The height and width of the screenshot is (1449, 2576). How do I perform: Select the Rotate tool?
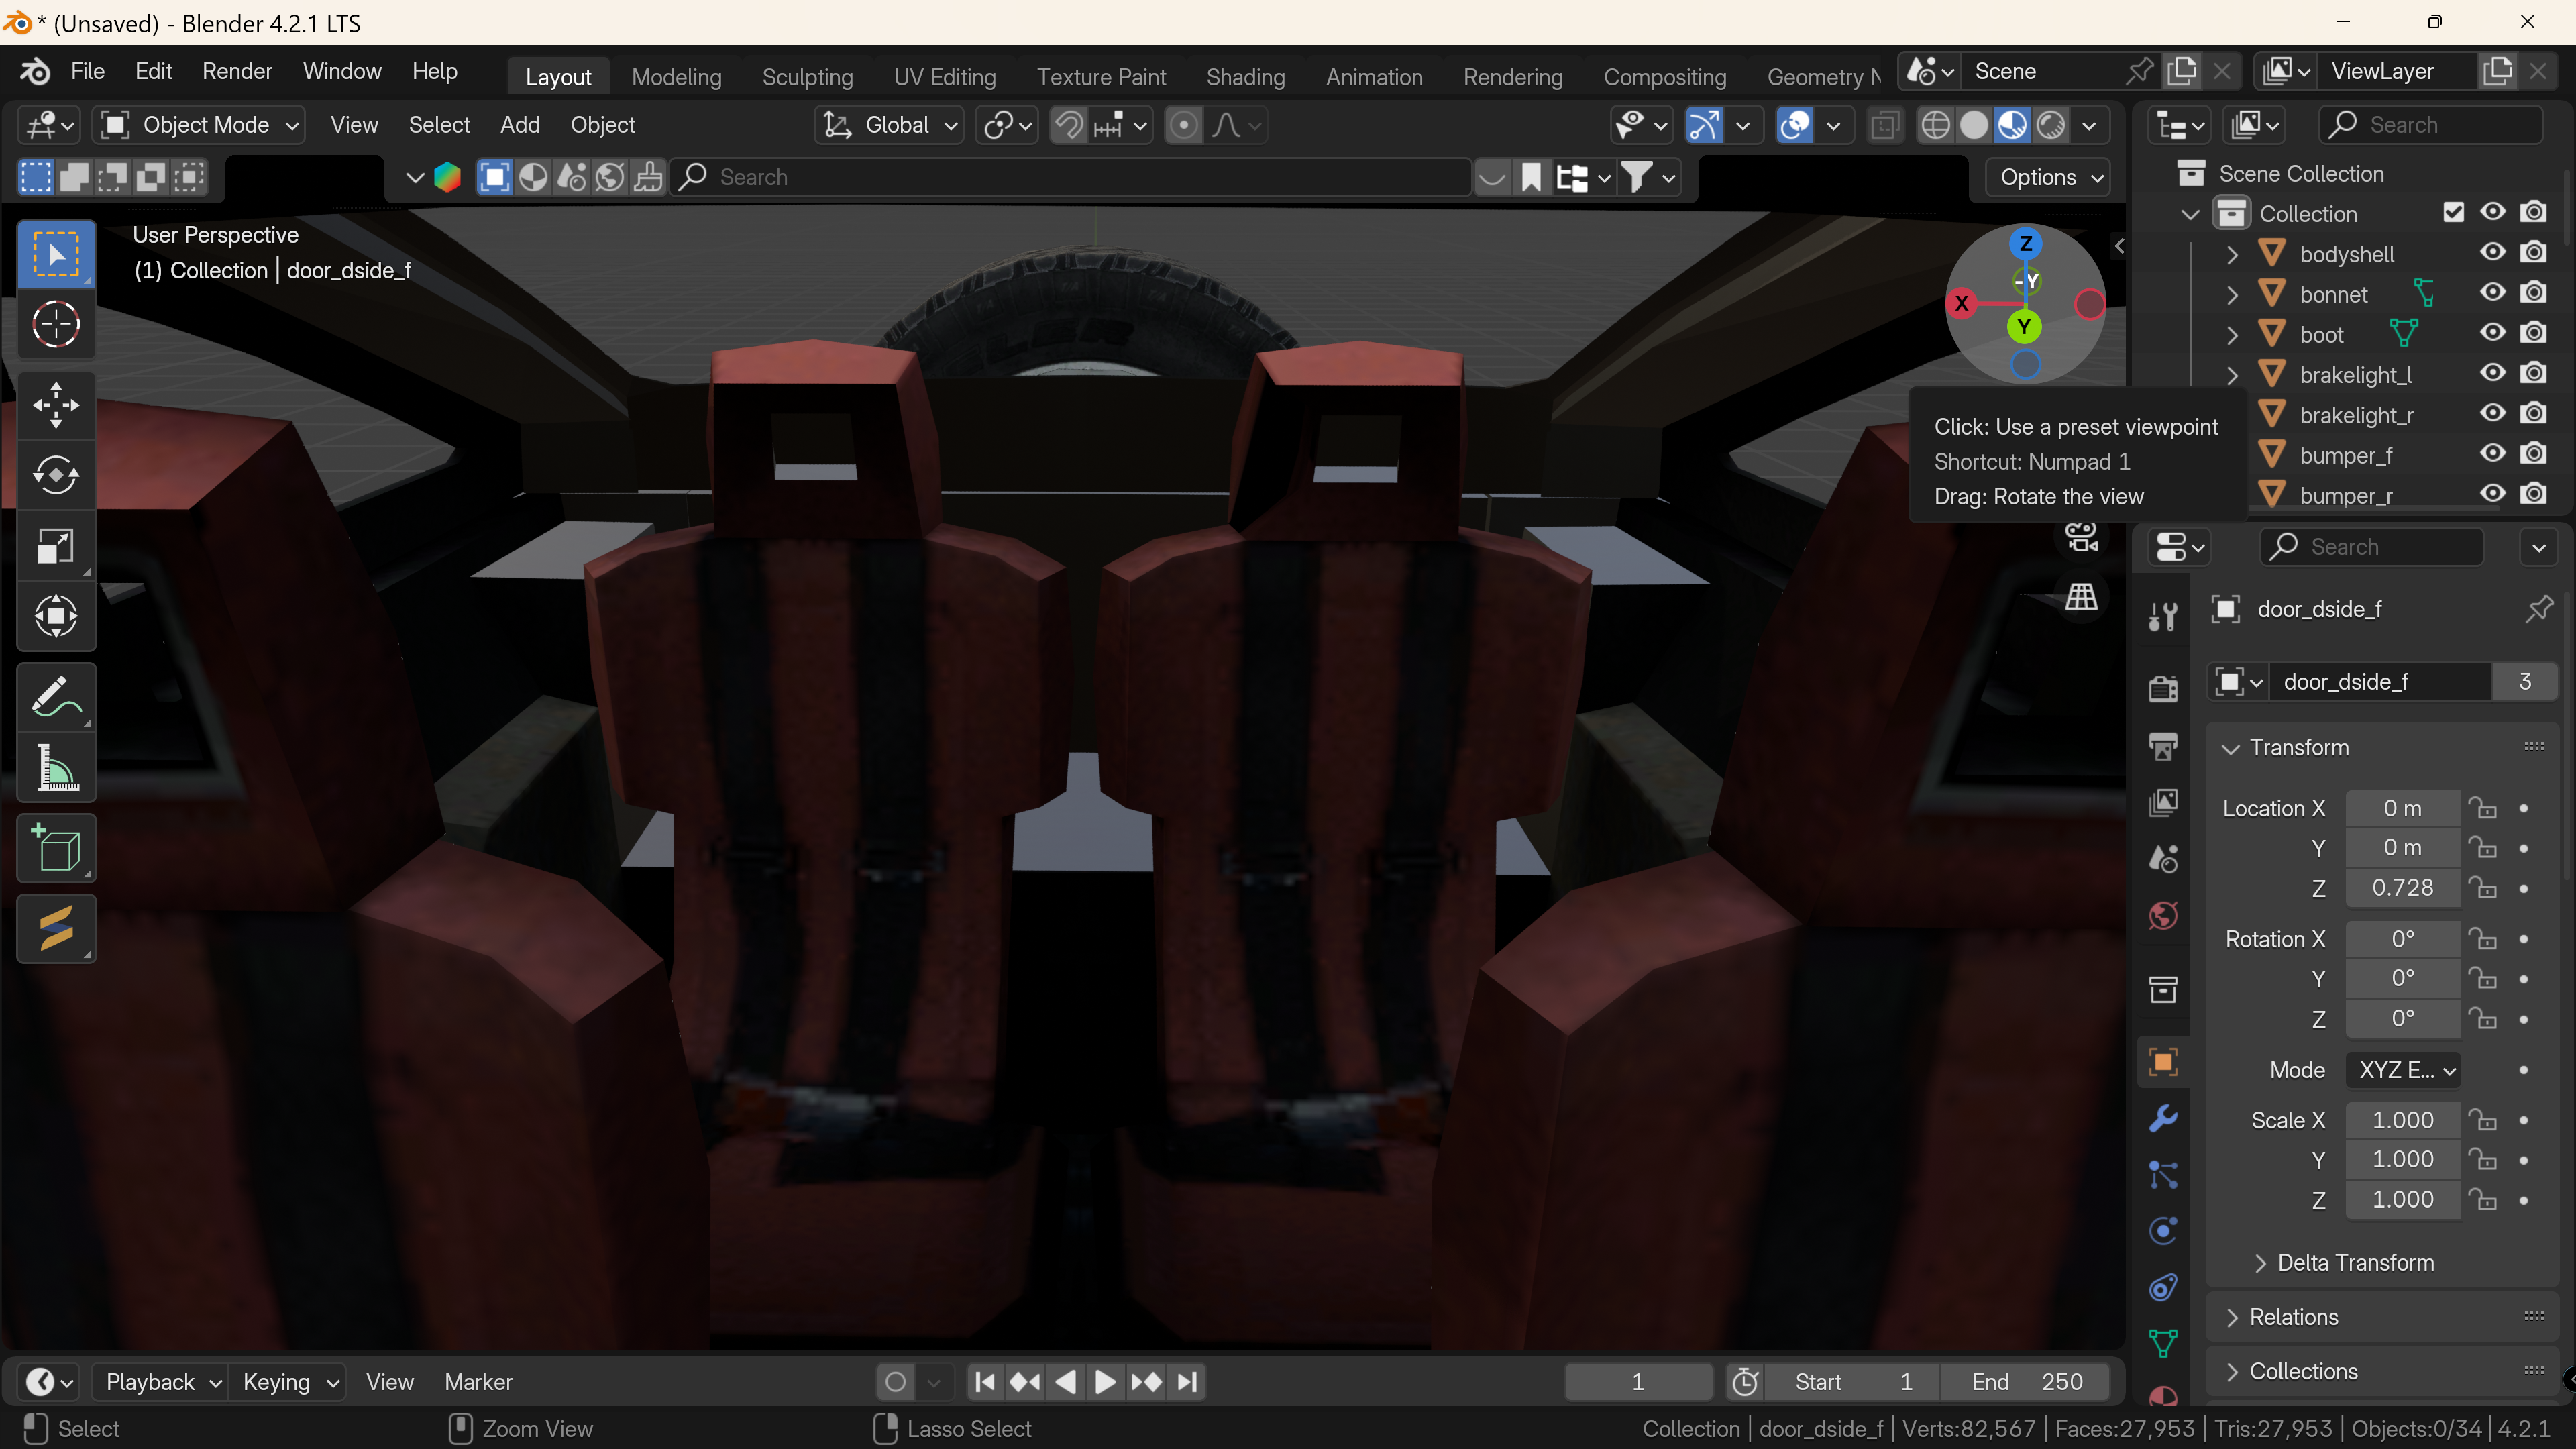[x=56, y=475]
